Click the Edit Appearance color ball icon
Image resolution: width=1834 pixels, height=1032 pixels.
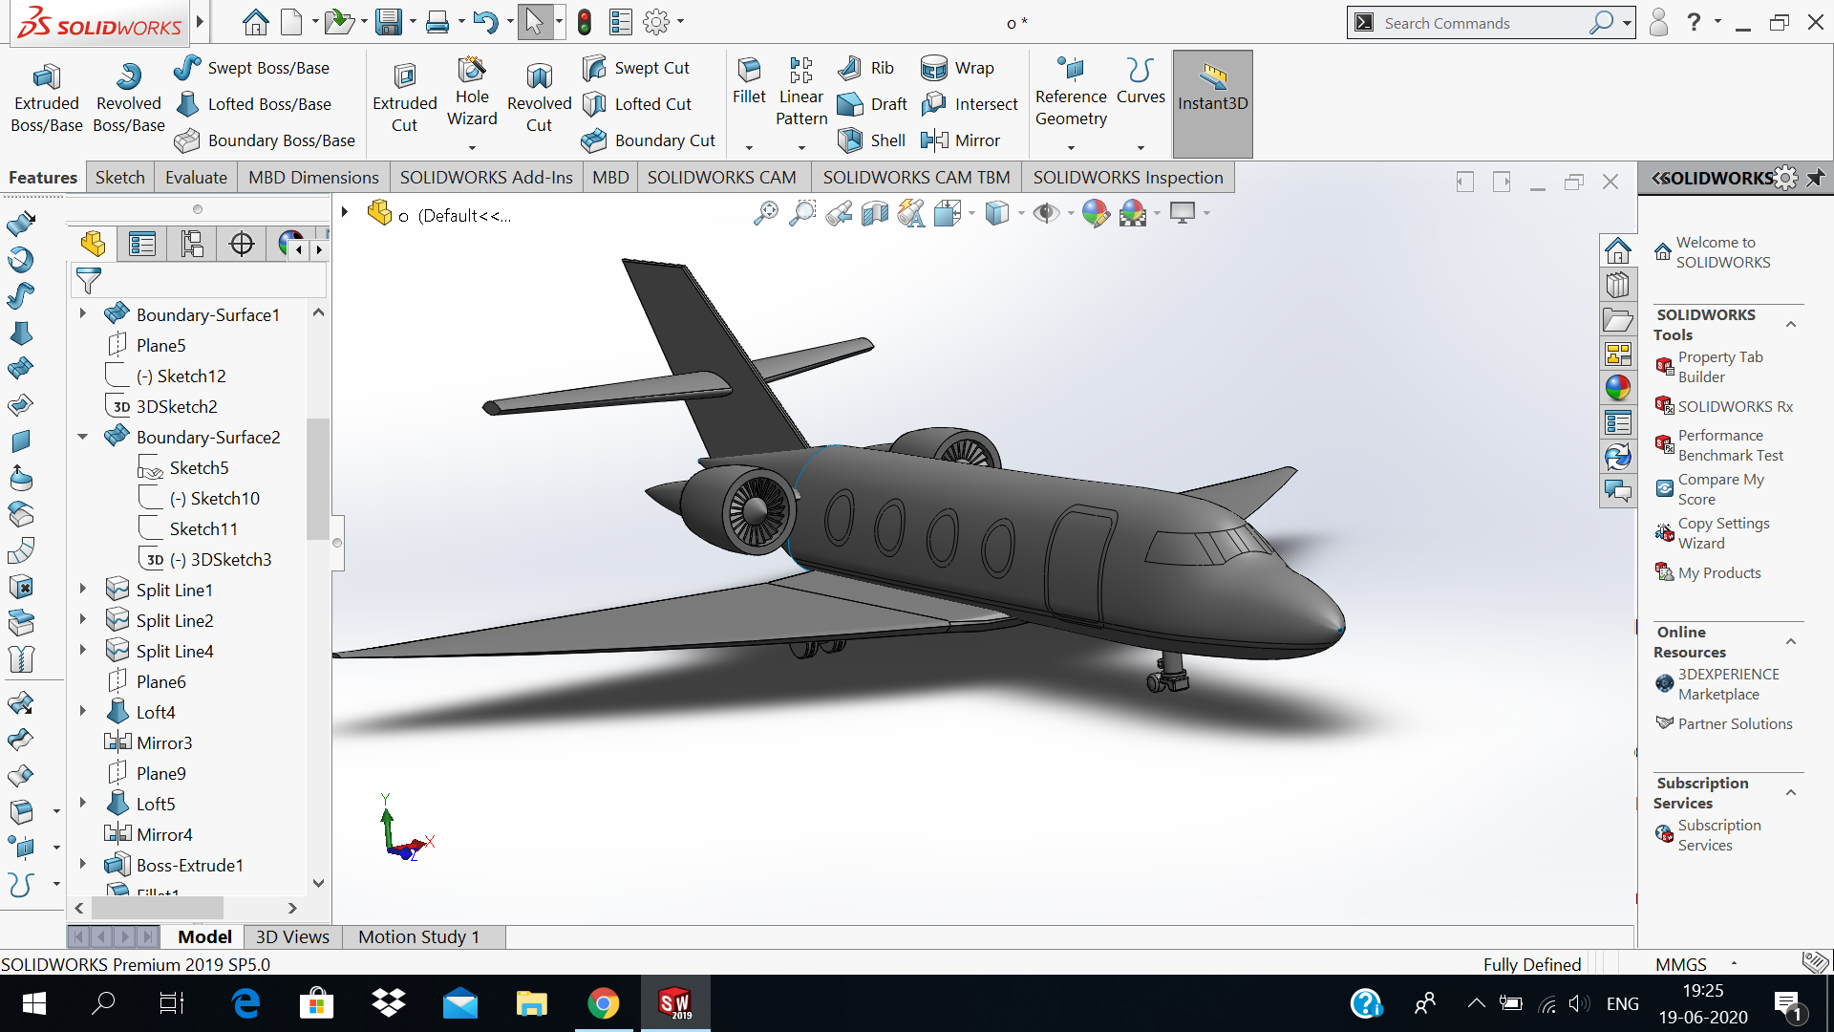click(x=1096, y=213)
